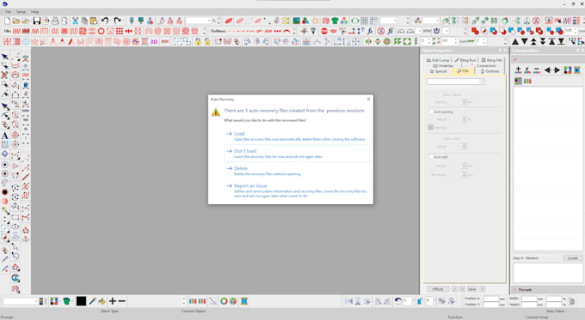This screenshot has height=320, width=585.
Task: Click the solid black up triangle icon
Action: pos(515,42)
